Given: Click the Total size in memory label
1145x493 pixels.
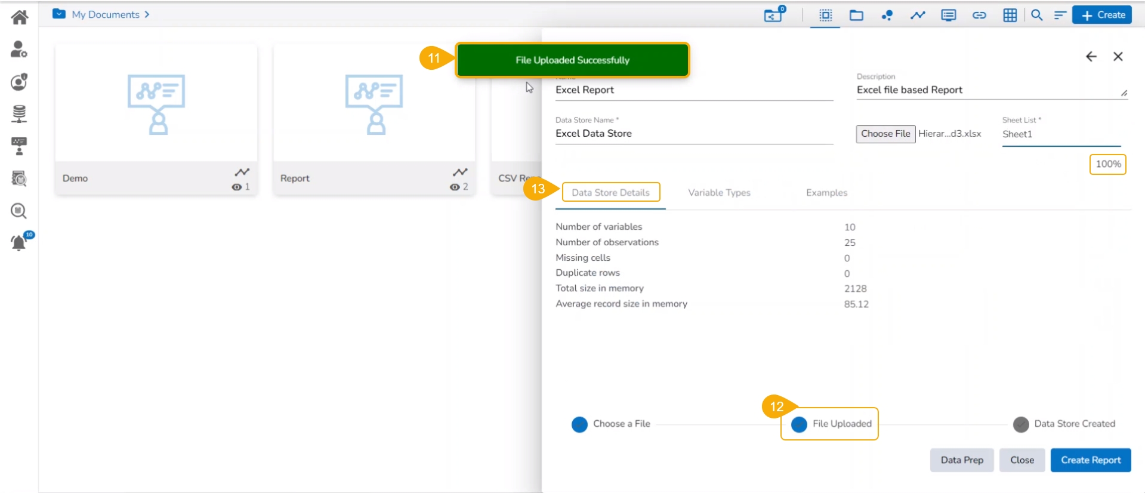Looking at the screenshot, I should pyautogui.click(x=600, y=288).
